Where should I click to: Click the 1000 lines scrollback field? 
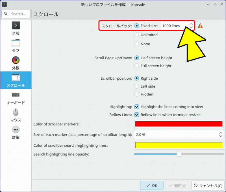(172, 26)
